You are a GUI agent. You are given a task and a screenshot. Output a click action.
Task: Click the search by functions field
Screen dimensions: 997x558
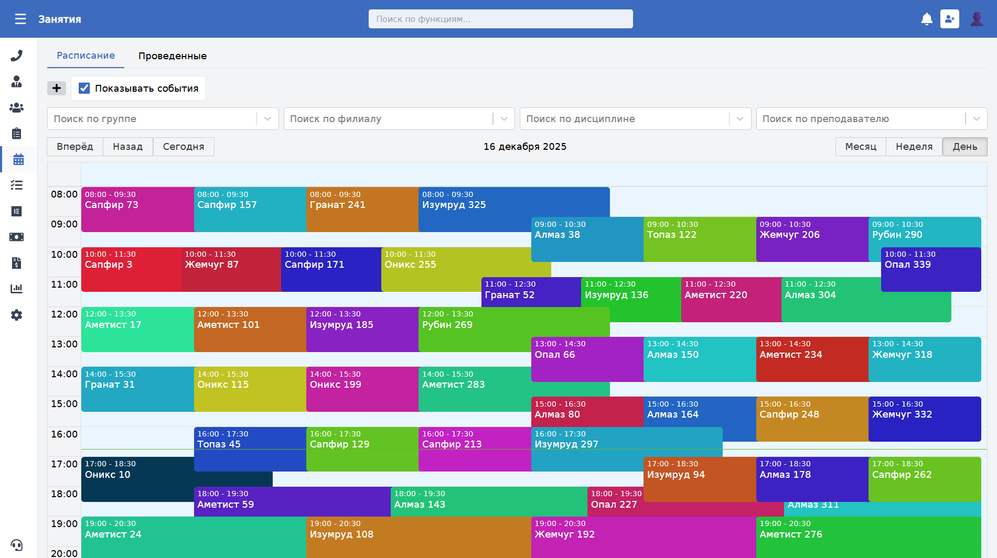[500, 19]
